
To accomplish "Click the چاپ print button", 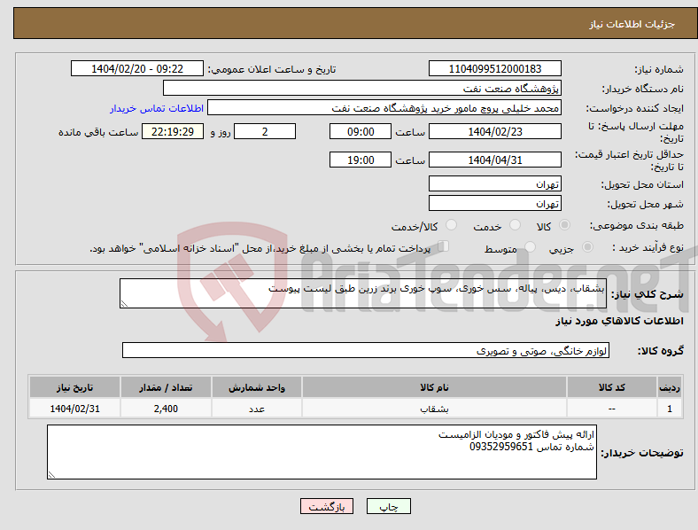I will (389, 506).
